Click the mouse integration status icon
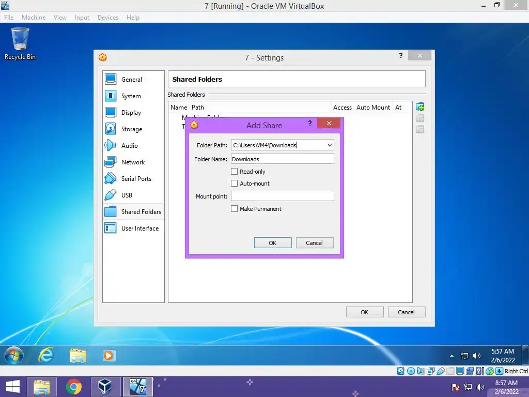Viewport: 529px width, 397px height. tap(490, 371)
